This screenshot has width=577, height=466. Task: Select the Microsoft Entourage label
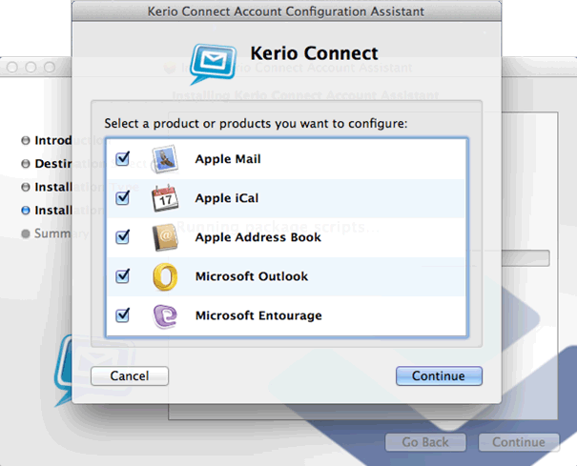coord(258,315)
